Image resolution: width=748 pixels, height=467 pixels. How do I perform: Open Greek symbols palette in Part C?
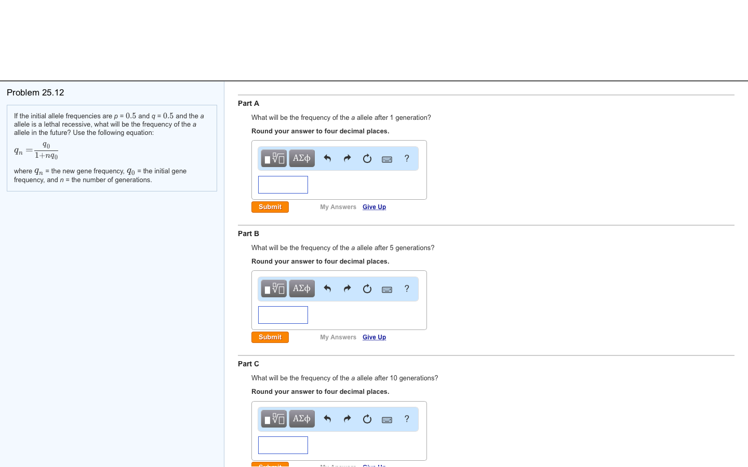(x=302, y=419)
